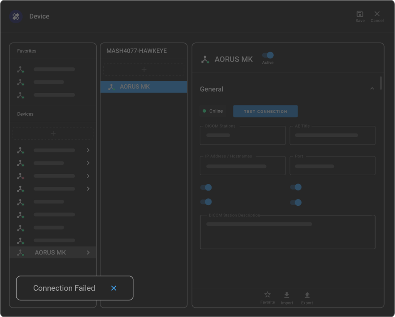
Task: Expand the AORUS MK row in the Devices list
Action: (88, 252)
